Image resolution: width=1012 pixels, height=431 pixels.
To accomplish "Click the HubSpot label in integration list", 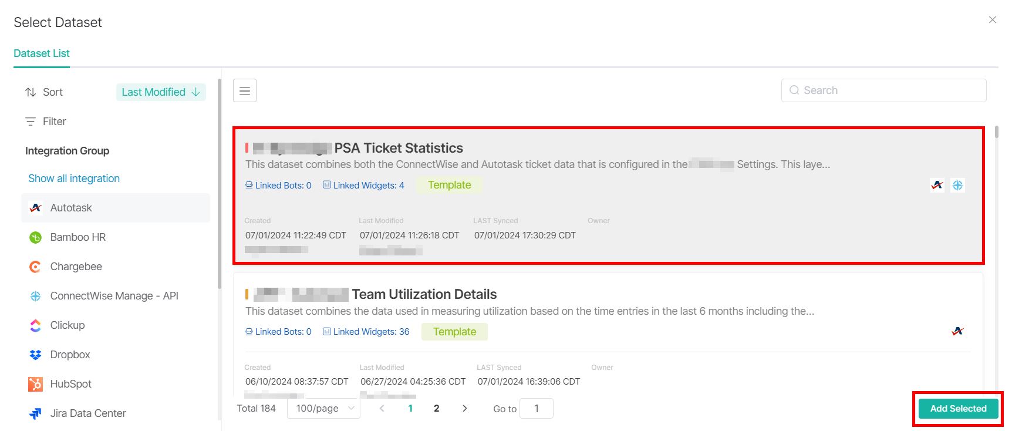I will tap(71, 384).
